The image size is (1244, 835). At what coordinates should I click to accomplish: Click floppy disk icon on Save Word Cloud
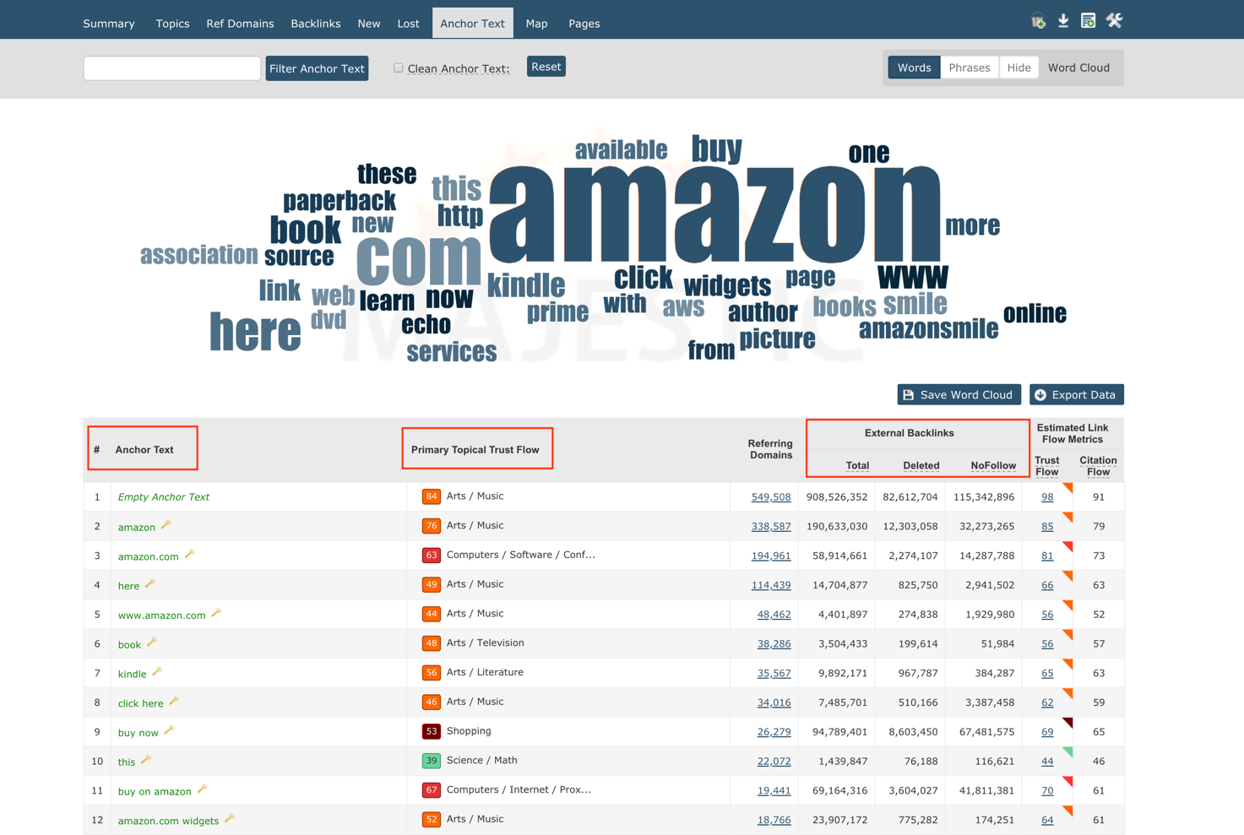click(x=909, y=394)
